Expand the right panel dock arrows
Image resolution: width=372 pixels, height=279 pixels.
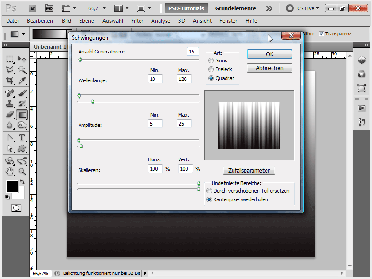point(366,45)
